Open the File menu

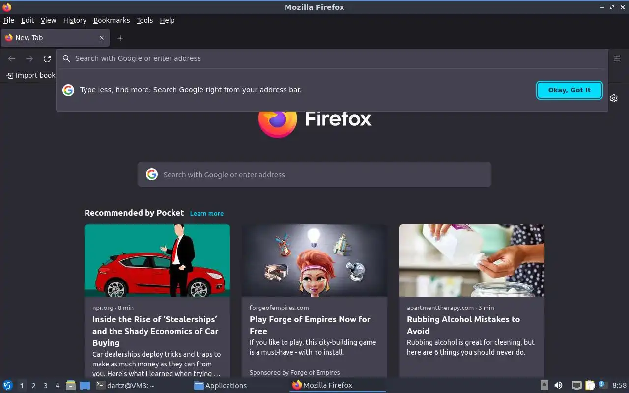(9, 20)
